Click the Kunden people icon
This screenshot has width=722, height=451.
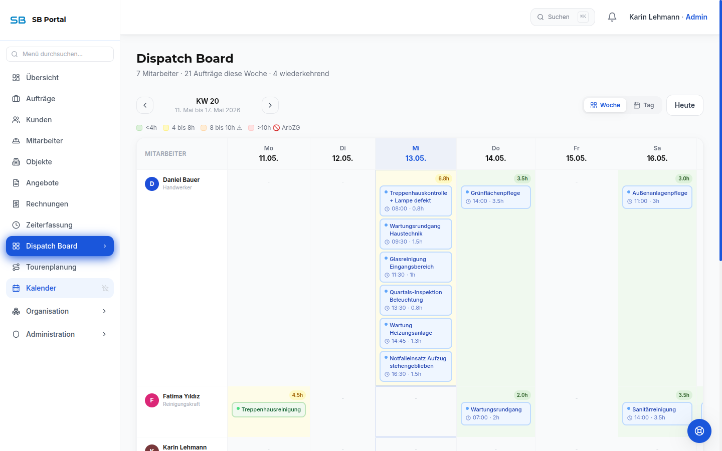click(x=16, y=120)
